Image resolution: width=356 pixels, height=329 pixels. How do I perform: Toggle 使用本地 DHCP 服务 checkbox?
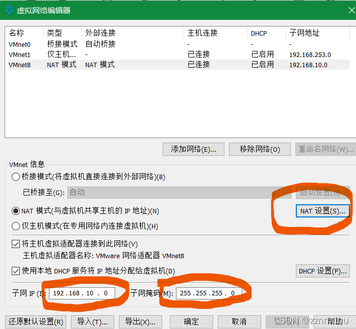tap(16, 271)
